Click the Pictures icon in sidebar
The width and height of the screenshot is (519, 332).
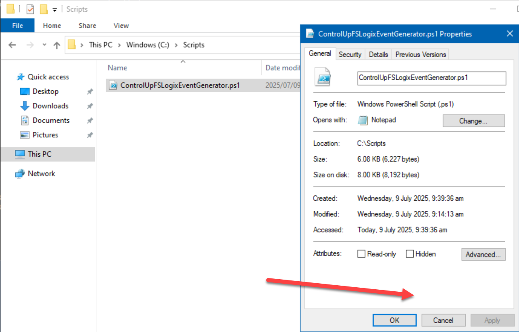[x=25, y=135]
